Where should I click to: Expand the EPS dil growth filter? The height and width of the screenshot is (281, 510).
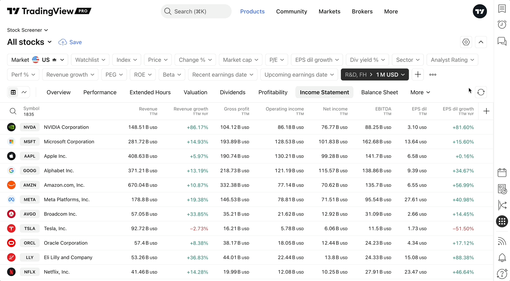(317, 60)
